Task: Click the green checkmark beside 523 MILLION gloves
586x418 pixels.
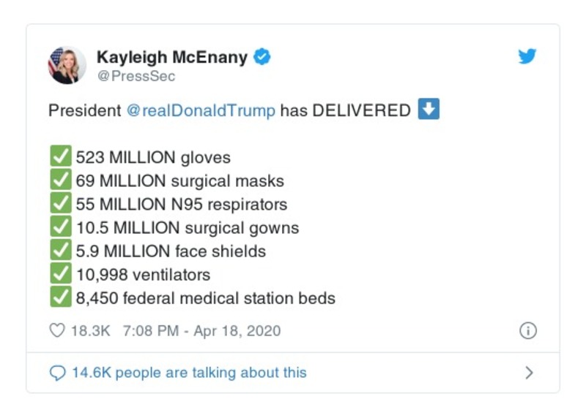Action: pos(60,157)
